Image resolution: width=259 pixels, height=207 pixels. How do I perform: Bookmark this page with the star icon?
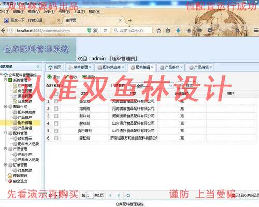[159, 31]
